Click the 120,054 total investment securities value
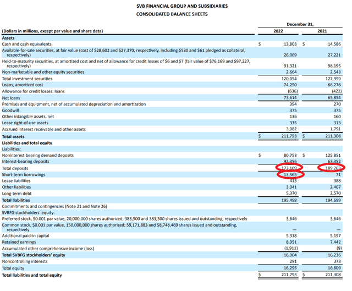Viewport: 352px width, 291px height. [289, 79]
